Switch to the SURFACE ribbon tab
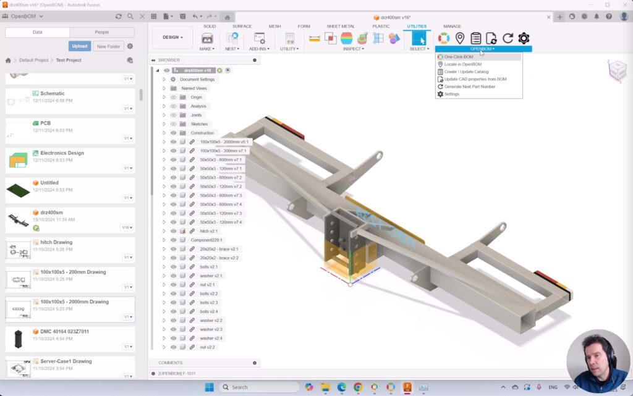Viewport: 633px width, 396px height. pyautogui.click(x=242, y=26)
